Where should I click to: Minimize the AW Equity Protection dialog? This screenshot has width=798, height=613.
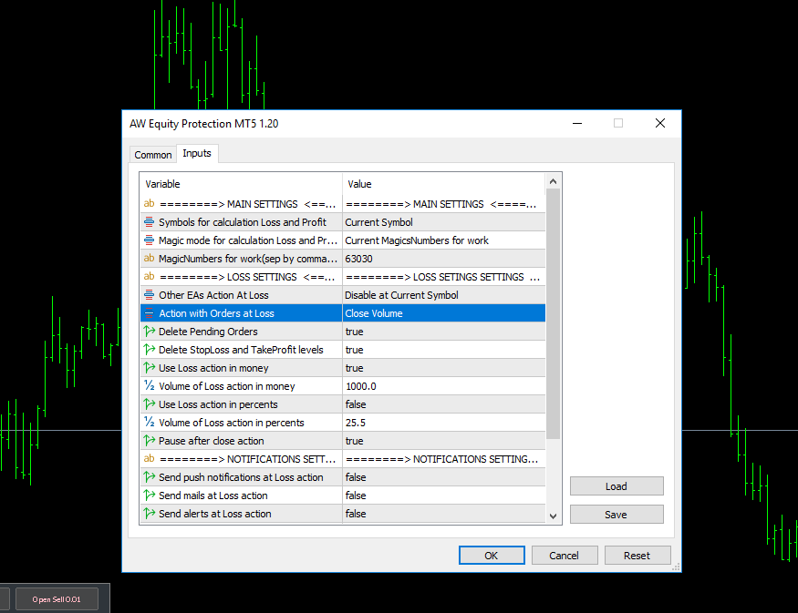(577, 123)
